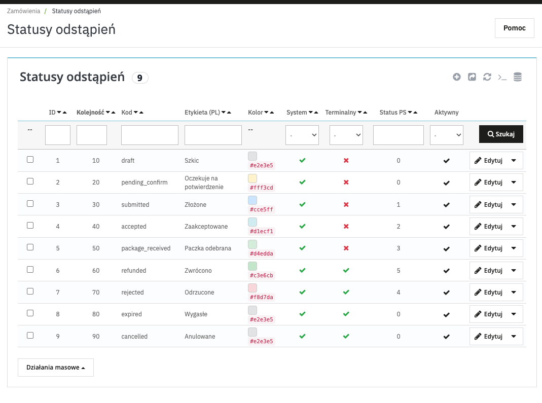Focus the ID filter input field

[58, 135]
